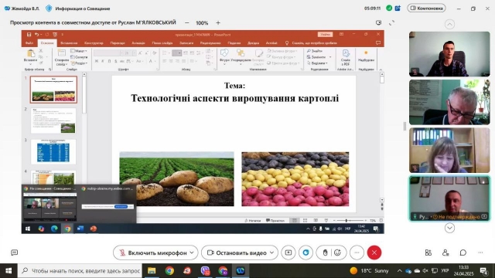Expand microphone options arrow

pyautogui.click(x=192, y=253)
